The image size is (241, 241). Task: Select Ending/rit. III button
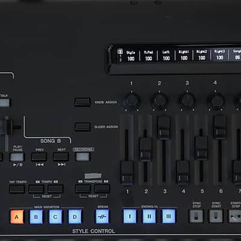click(x=168, y=216)
